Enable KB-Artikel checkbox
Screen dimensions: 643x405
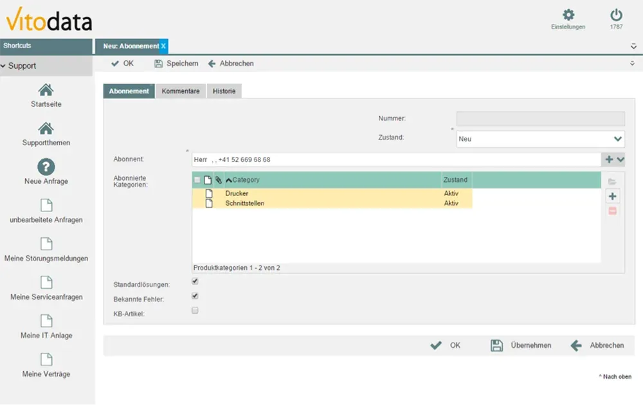pyautogui.click(x=195, y=310)
